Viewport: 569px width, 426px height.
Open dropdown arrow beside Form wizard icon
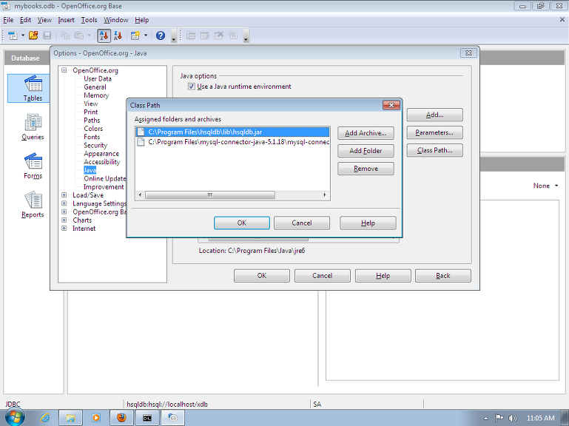pos(146,35)
